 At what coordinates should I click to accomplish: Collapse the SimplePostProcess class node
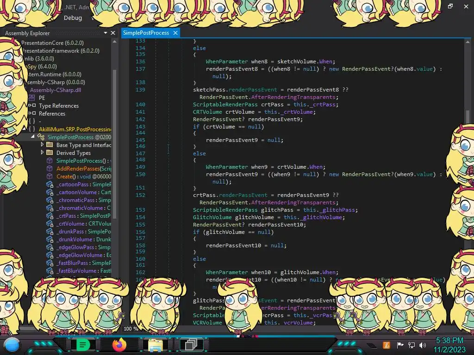click(x=32, y=137)
